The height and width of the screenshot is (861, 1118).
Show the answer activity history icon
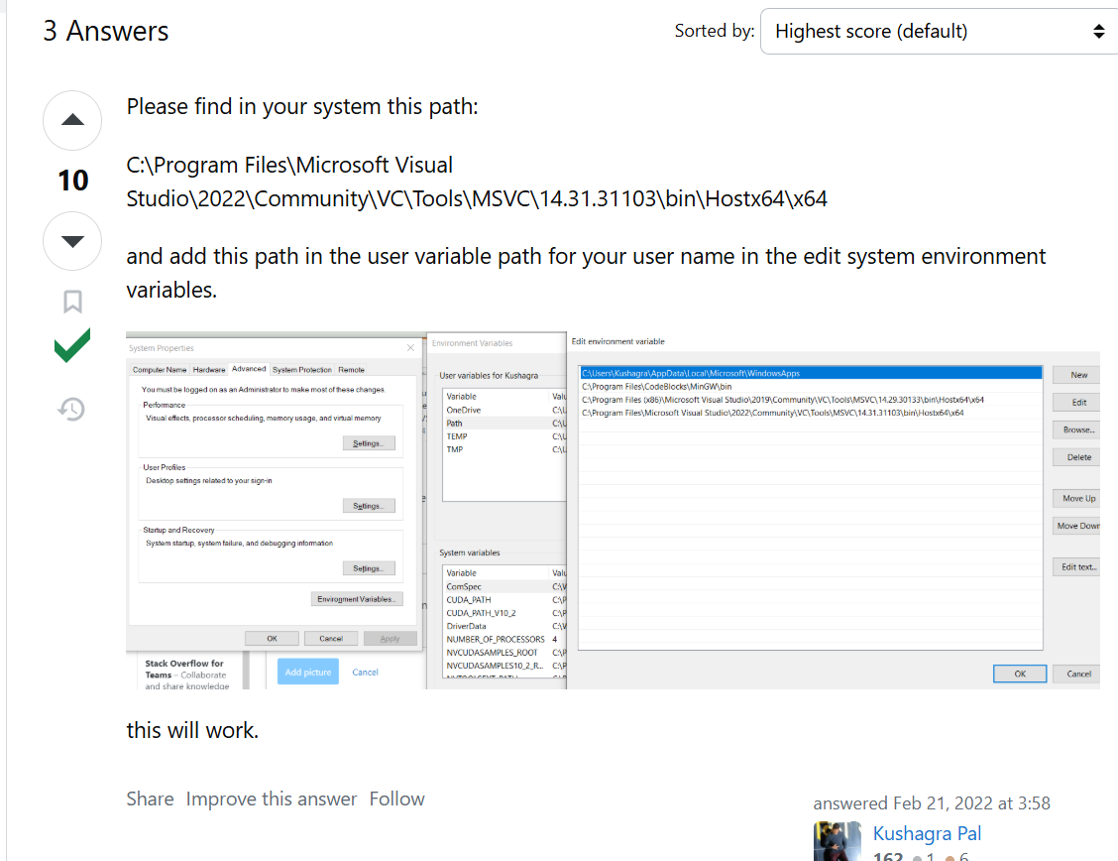71,409
